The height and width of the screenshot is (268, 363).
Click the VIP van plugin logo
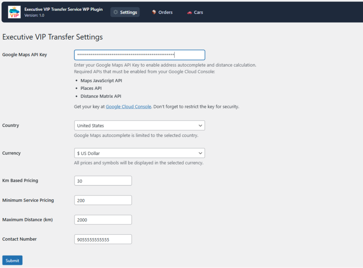(x=14, y=12)
